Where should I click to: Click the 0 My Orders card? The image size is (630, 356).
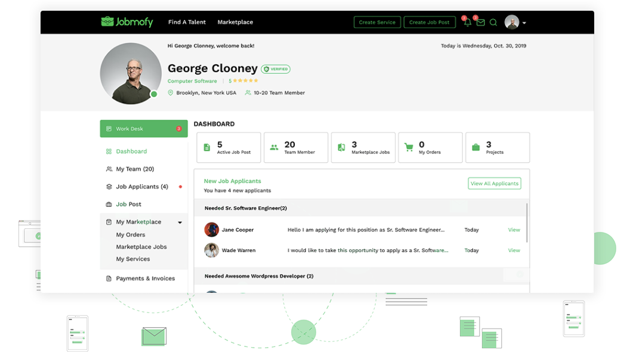tap(430, 147)
